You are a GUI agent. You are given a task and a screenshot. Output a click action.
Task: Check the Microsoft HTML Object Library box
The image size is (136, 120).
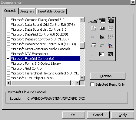point(8,78)
